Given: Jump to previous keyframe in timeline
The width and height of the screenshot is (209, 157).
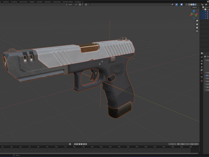Looking at the screenshot, I should click(77, 144).
